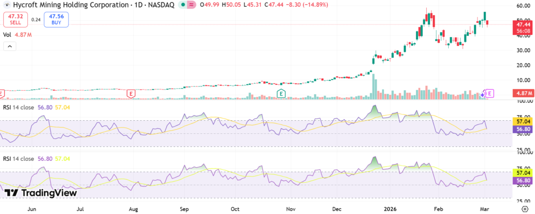Open the TradingView logo link
The image size is (535, 214).
41,193
